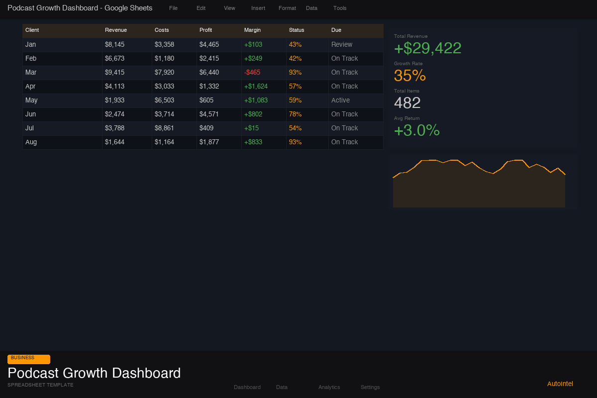This screenshot has width=597, height=398.
Task: Click status cell 57%
Action: [307, 87]
